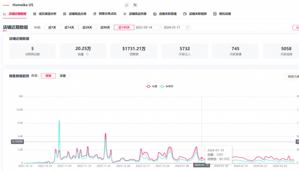This screenshot has width=299, height=171.
Task: Click the copy icon beside Homeika US
Action: [x=126, y=5]
